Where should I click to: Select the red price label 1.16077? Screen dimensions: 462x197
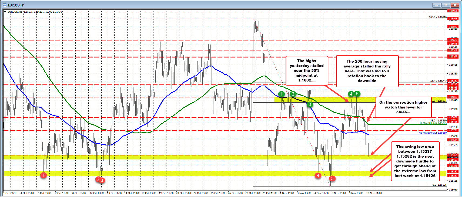click(x=453, y=97)
